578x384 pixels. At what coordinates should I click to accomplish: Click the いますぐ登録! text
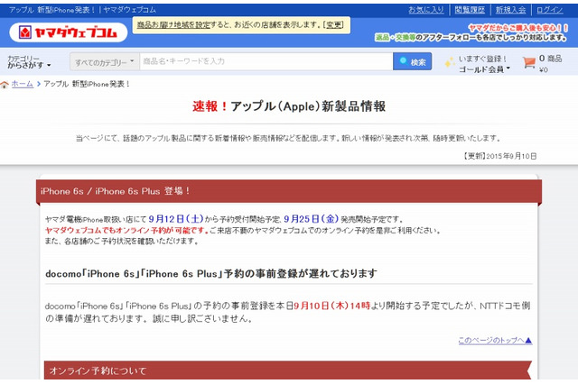pyautogui.click(x=482, y=59)
